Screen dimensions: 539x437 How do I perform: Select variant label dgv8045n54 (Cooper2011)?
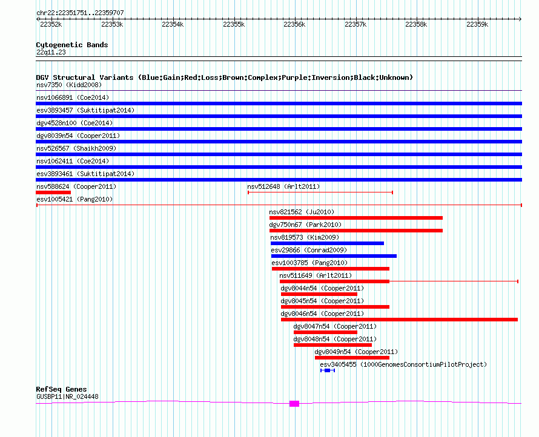(x=322, y=301)
